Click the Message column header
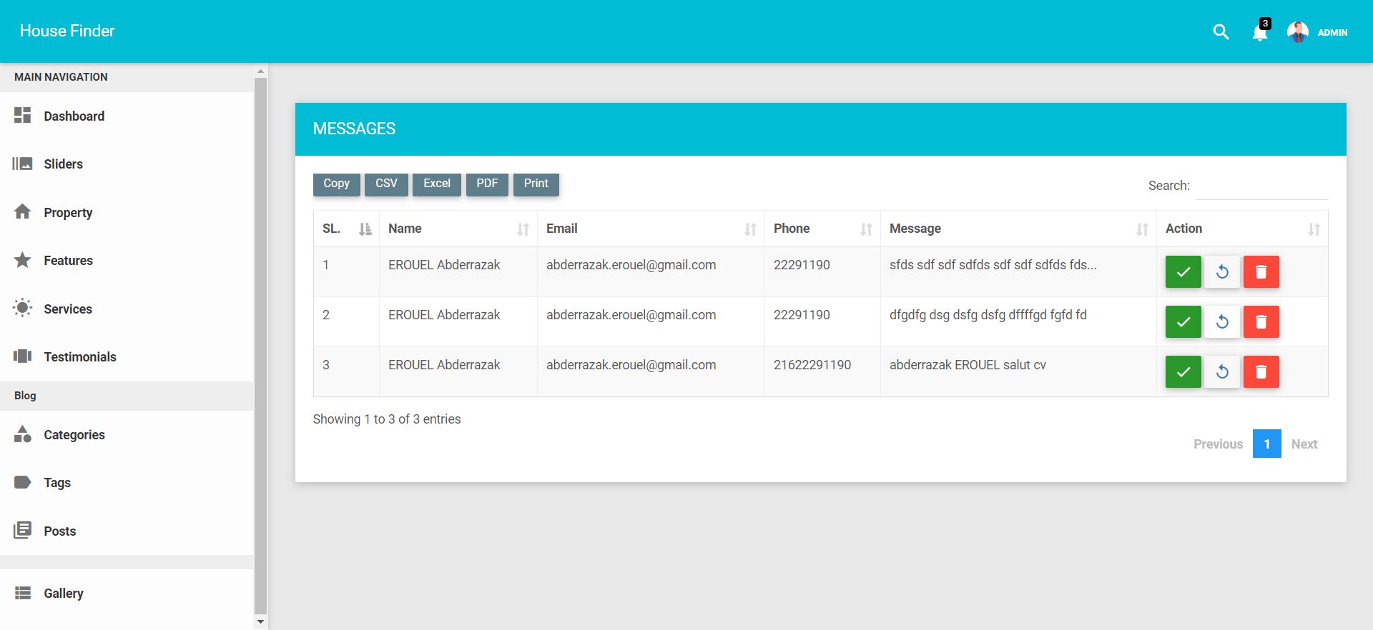 click(x=1018, y=229)
